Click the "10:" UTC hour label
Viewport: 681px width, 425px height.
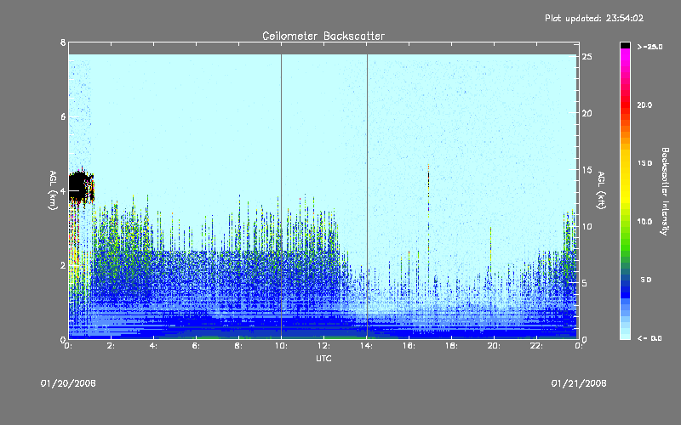coord(281,346)
